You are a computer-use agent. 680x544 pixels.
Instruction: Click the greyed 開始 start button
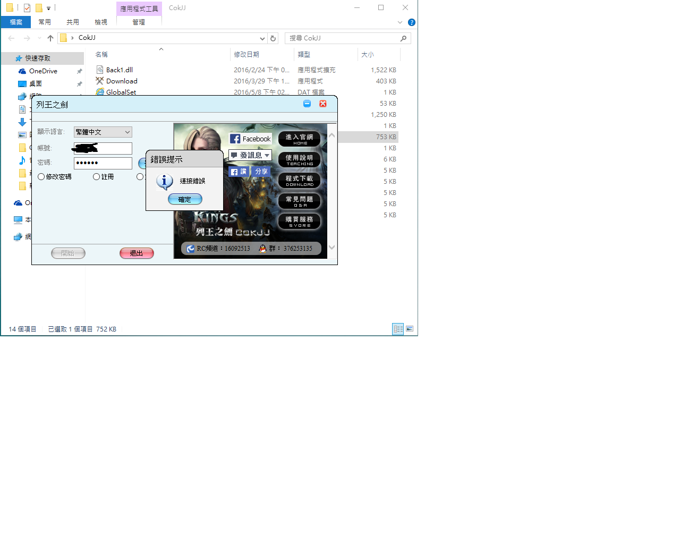click(68, 253)
